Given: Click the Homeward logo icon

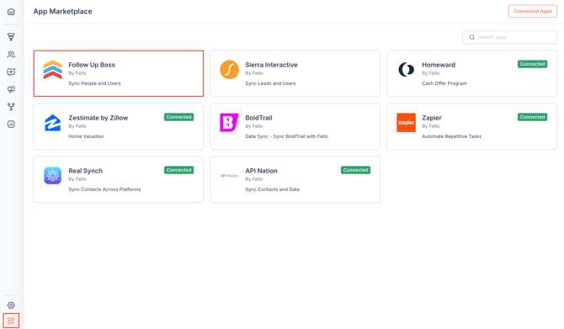Looking at the screenshot, I should (406, 69).
